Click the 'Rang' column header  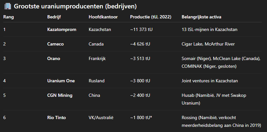click(8, 17)
